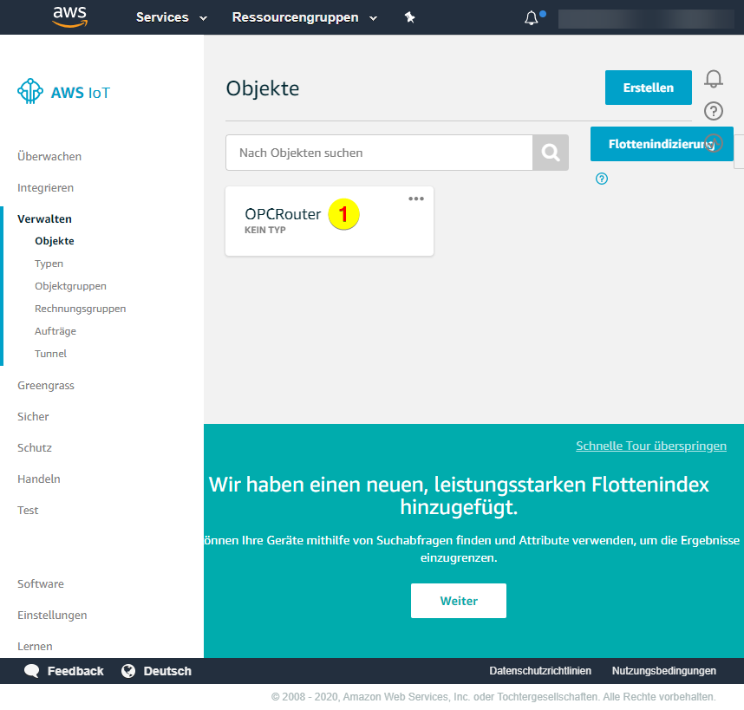
Task: Expand the Greengrass sidebar section
Action: 45,386
